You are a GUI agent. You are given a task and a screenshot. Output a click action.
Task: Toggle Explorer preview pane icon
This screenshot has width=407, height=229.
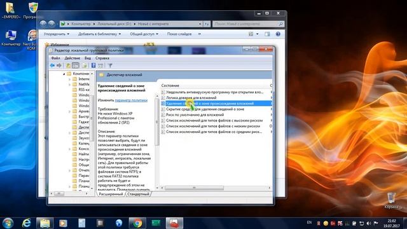[x=267, y=34]
